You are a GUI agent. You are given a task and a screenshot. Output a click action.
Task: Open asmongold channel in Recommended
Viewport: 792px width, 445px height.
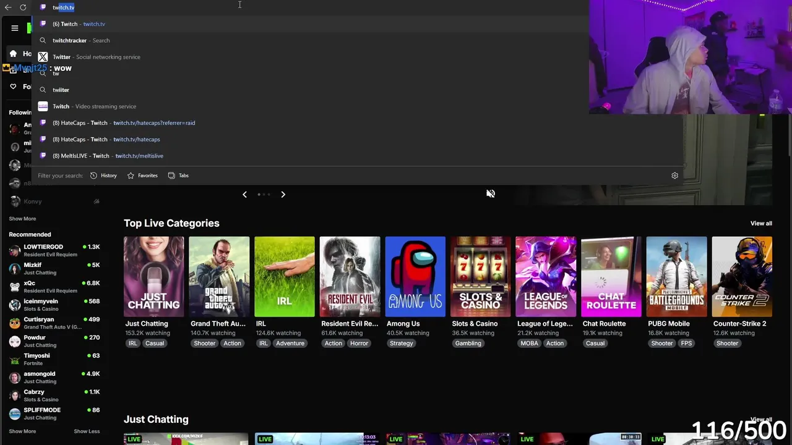click(54, 377)
